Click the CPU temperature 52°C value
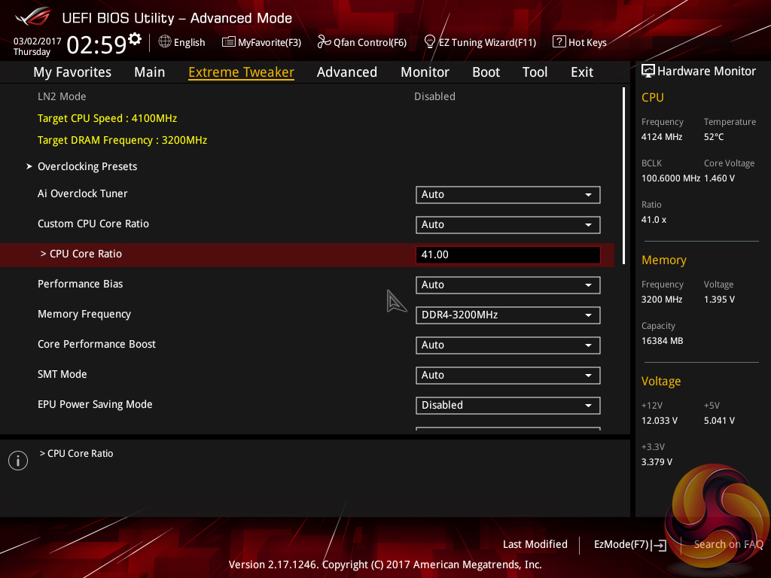This screenshot has width=771, height=578. click(x=714, y=137)
